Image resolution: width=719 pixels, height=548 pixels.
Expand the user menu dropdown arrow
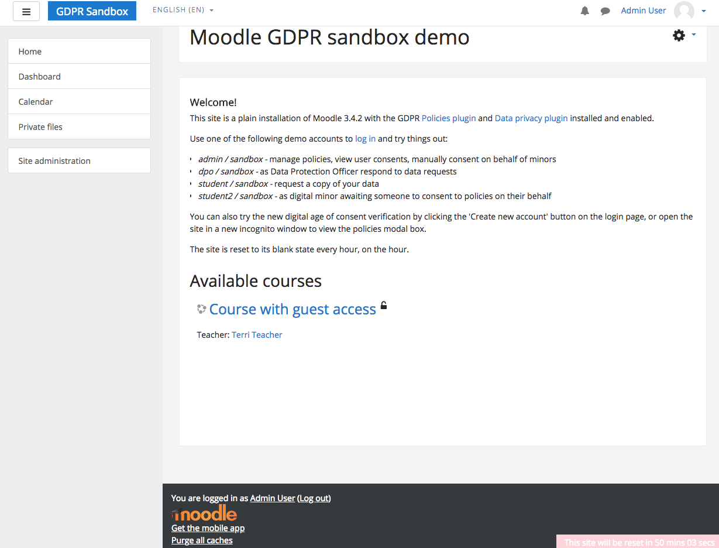pos(704,11)
